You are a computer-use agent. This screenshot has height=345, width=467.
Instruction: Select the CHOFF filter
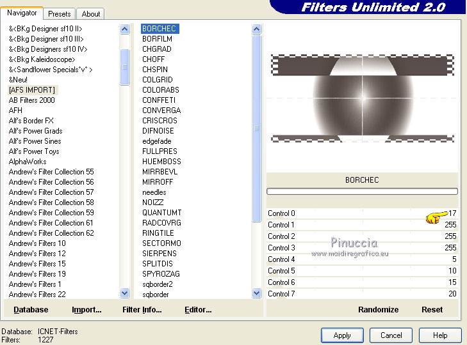(153, 59)
